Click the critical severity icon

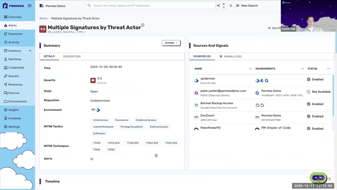[93, 80]
